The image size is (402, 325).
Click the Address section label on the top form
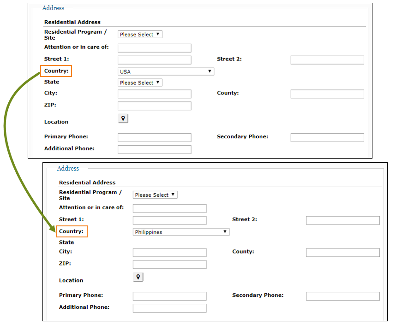(x=53, y=8)
